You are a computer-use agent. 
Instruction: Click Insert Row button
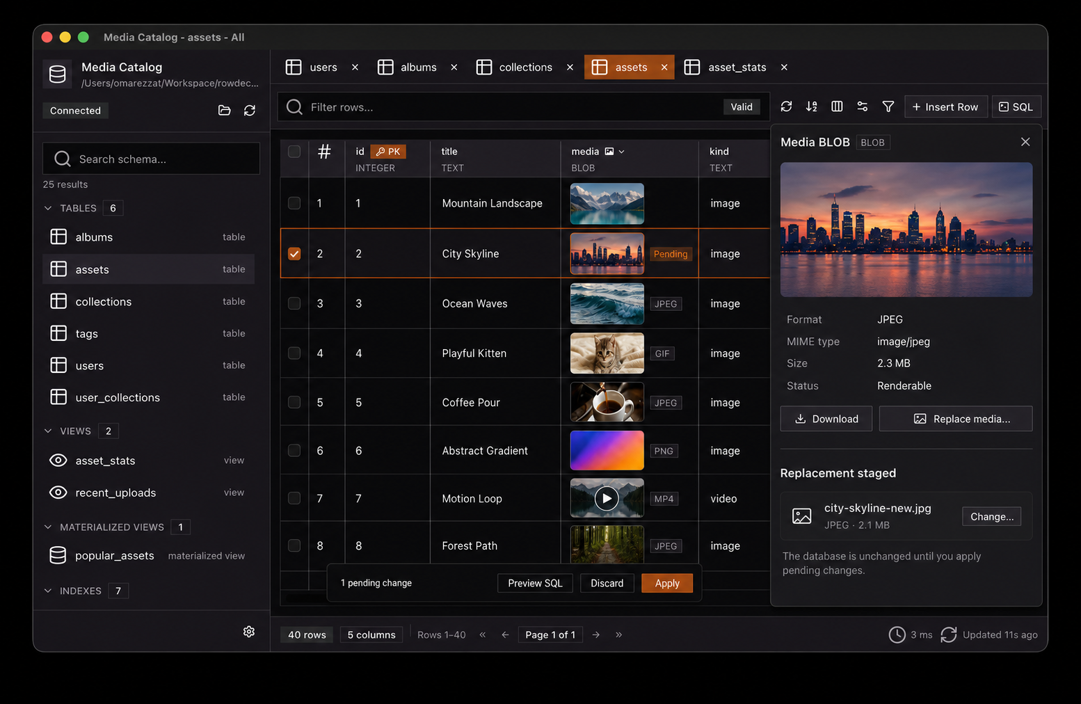[945, 106]
